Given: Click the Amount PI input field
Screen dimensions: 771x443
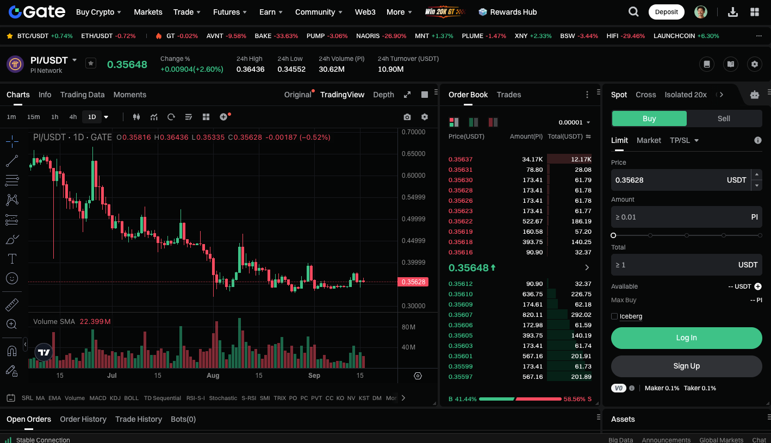Looking at the screenshot, I should point(687,217).
